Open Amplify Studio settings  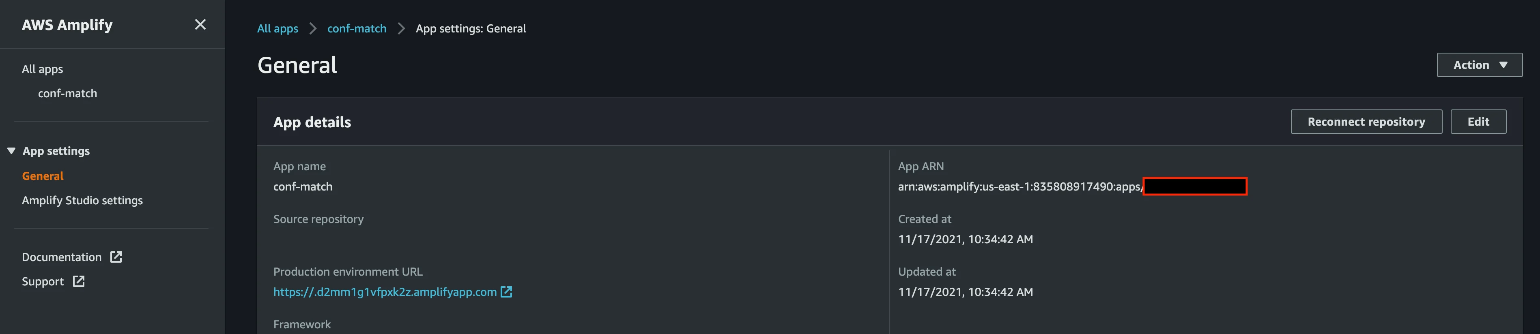click(82, 200)
